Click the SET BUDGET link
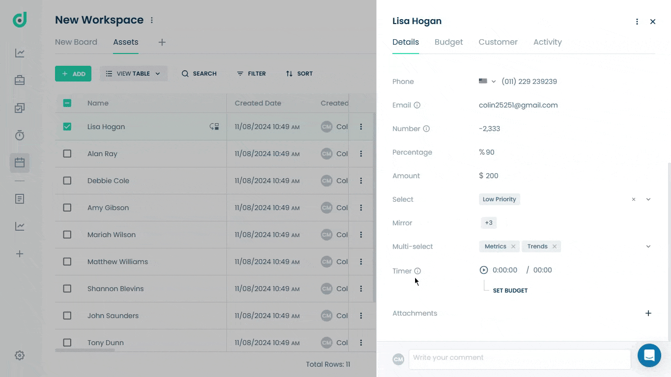This screenshot has height=377, width=671. click(x=510, y=291)
